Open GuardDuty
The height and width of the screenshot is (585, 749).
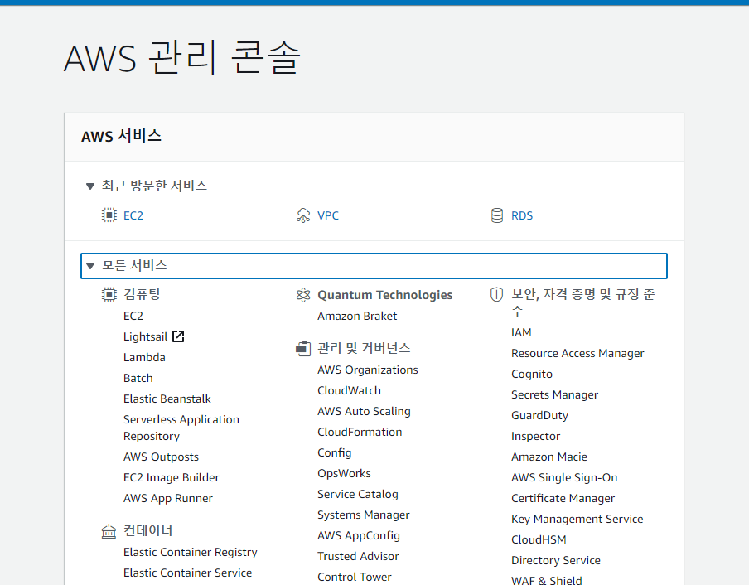click(539, 415)
